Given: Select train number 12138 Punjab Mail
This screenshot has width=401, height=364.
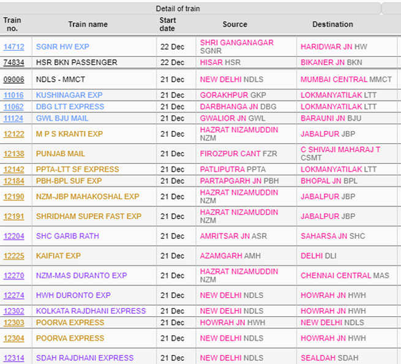Looking at the screenshot, I should pyautogui.click(x=13, y=154).
